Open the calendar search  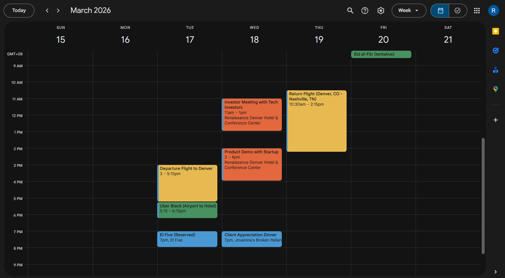pyautogui.click(x=350, y=10)
